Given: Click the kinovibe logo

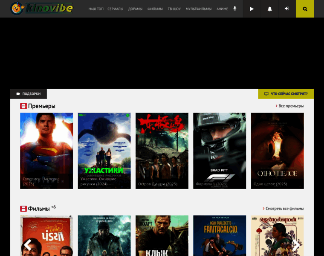Looking at the screenshot, I should [41, 8].
